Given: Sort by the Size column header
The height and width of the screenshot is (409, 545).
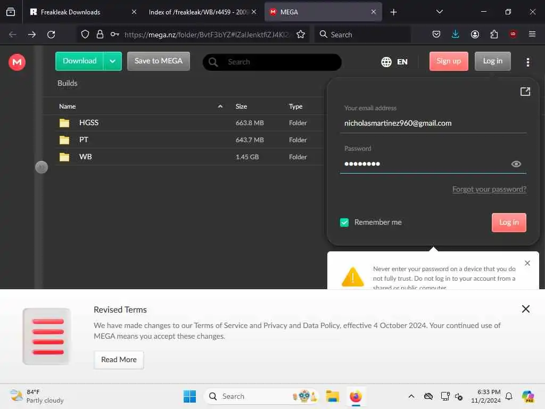Looking at the screenshot, I should tap(241, 107).
